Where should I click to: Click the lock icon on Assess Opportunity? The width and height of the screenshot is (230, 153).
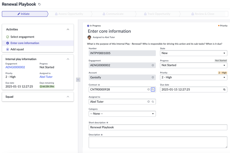56,14
